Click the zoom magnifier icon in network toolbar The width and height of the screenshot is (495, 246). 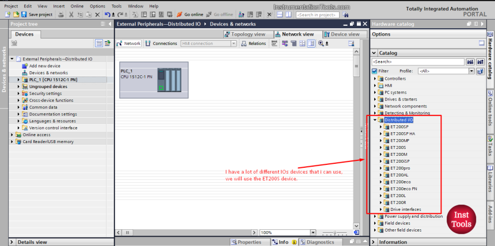pos(321,44)
